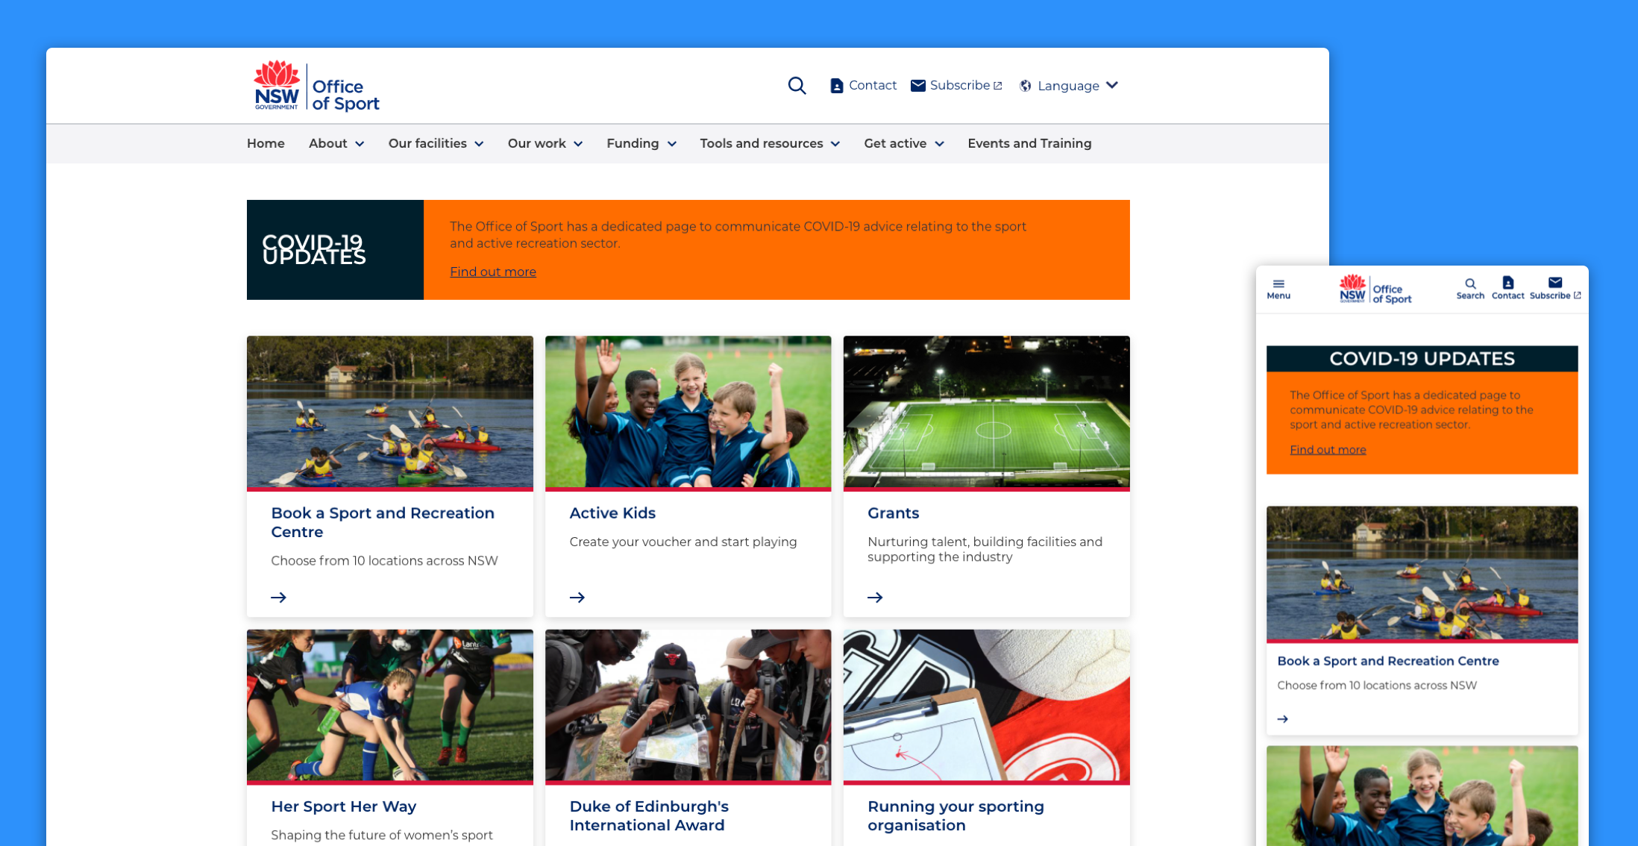Click 'Nurturing talent, building facilities' description text
Image resolution: width=1638 pixels, height=846 pixels.
[985, 549]
